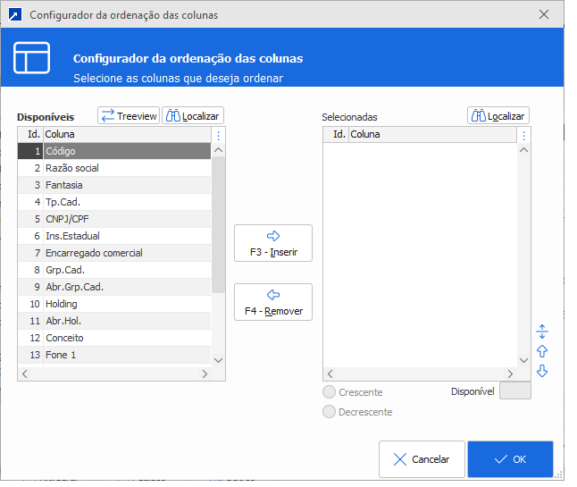Sort by the Coluna header in Disponíveis
577x487 pixels.
(125, 134)
